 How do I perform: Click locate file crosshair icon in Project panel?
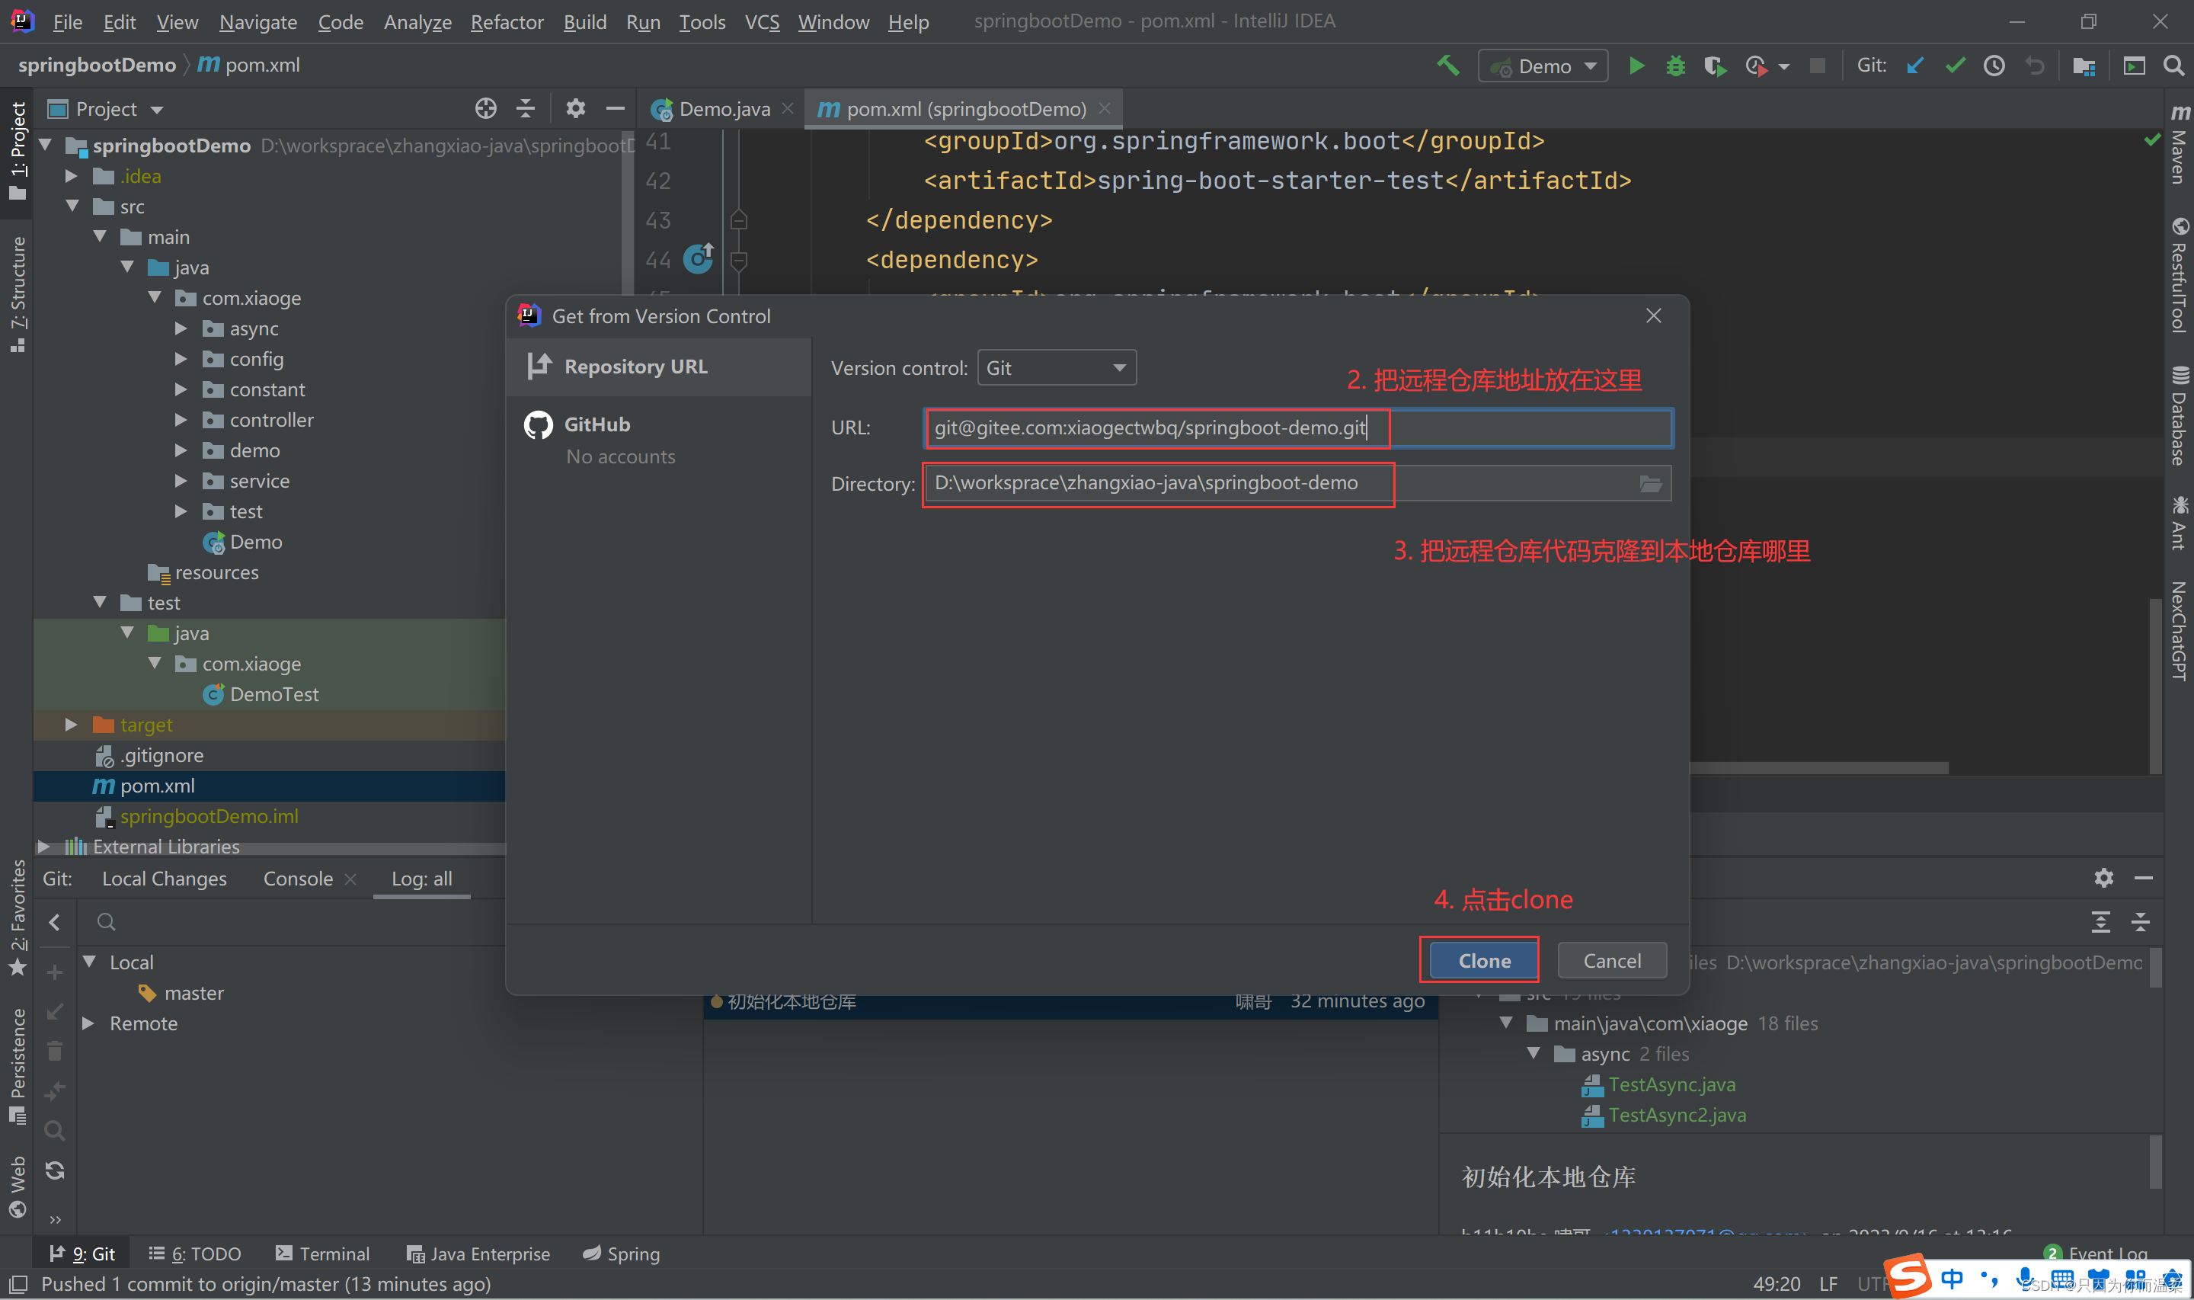485,109
